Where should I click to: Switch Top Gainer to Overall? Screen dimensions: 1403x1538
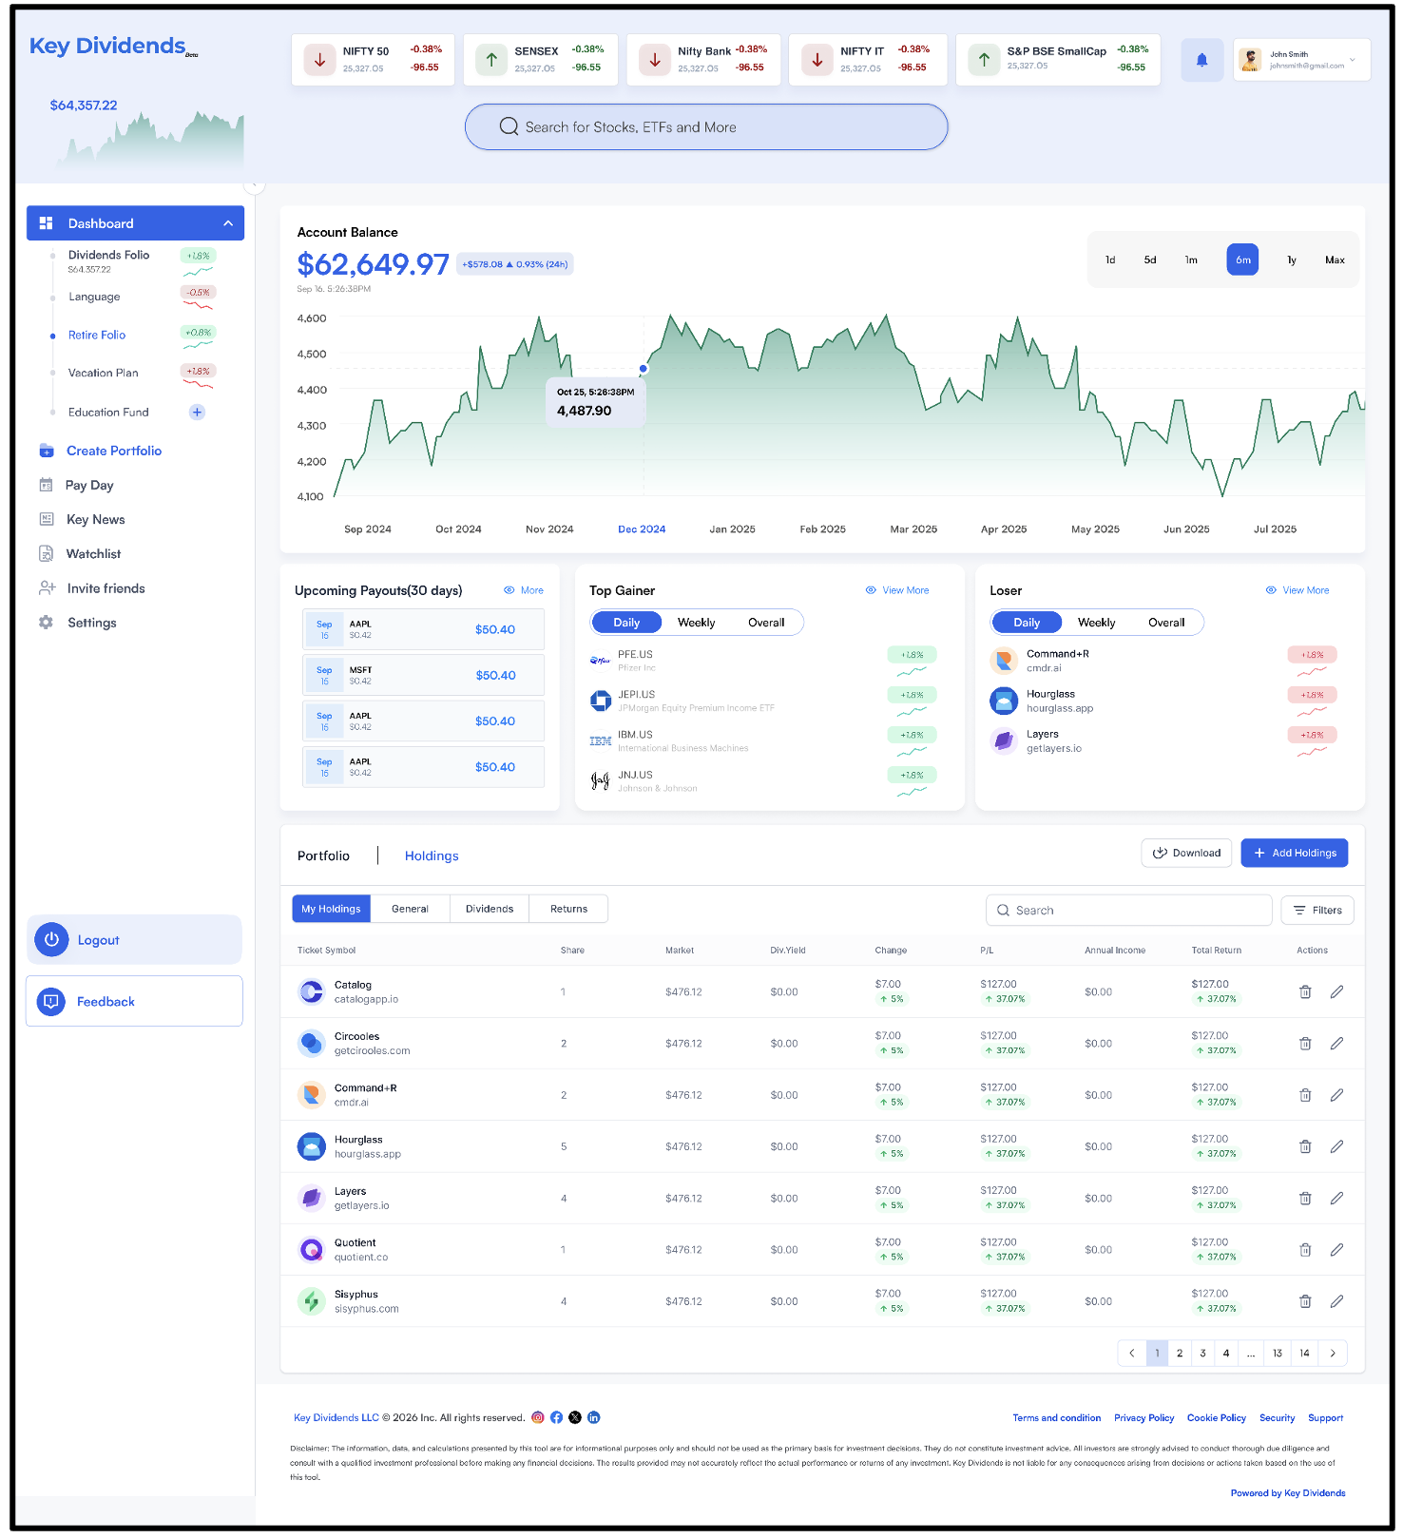pos(766,623)
